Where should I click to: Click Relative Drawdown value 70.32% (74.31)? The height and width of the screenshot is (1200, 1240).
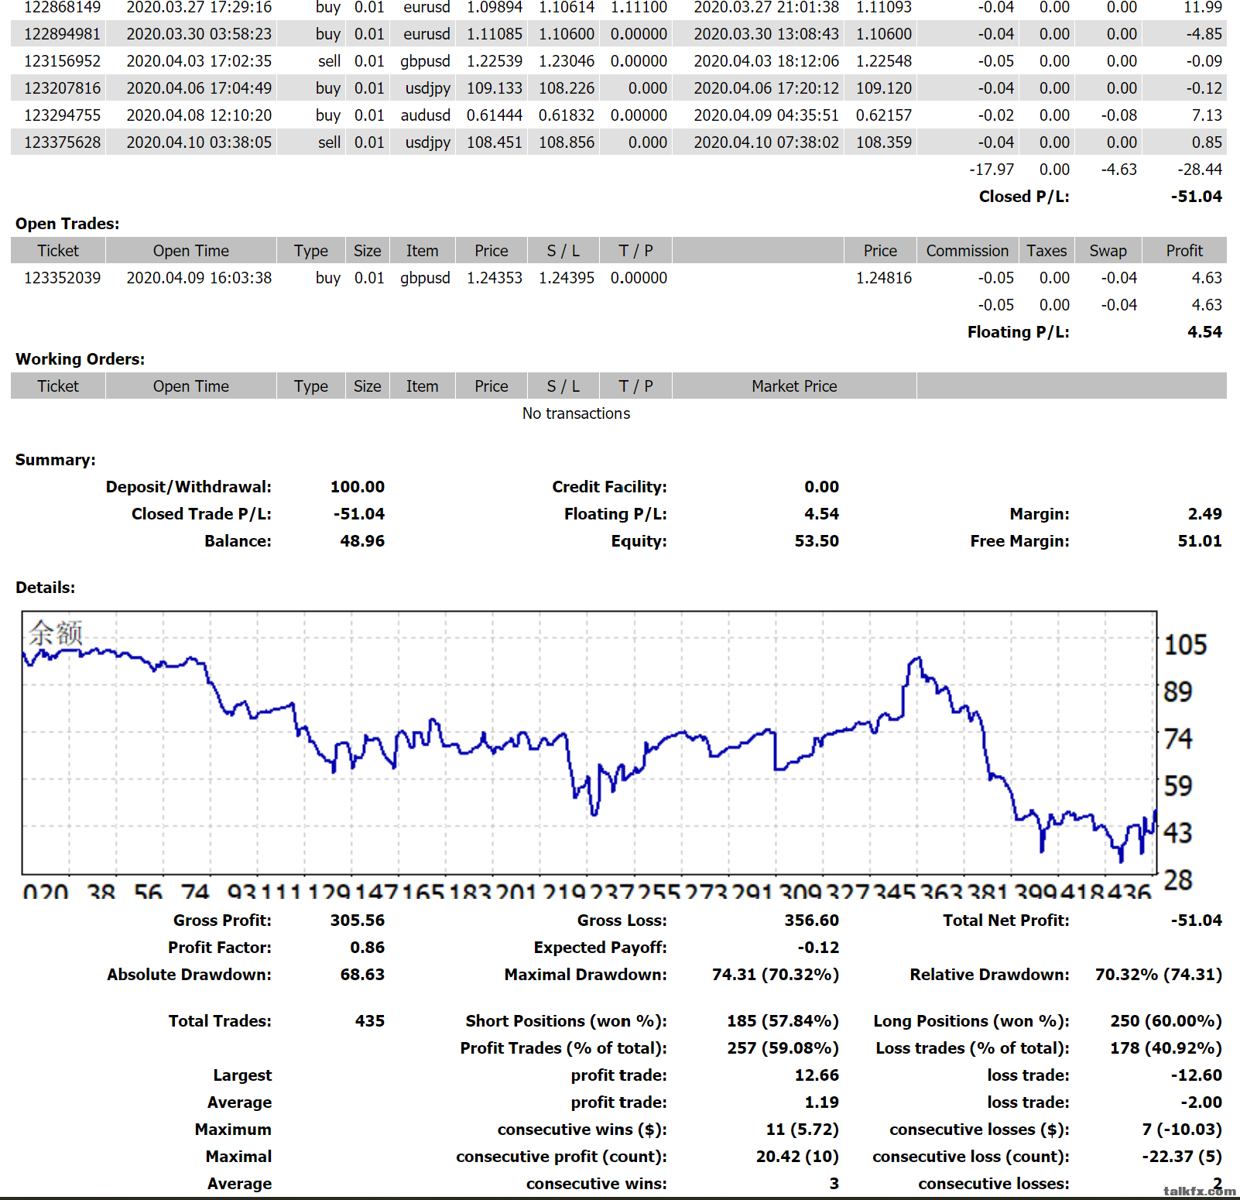tap(1158, 975)
